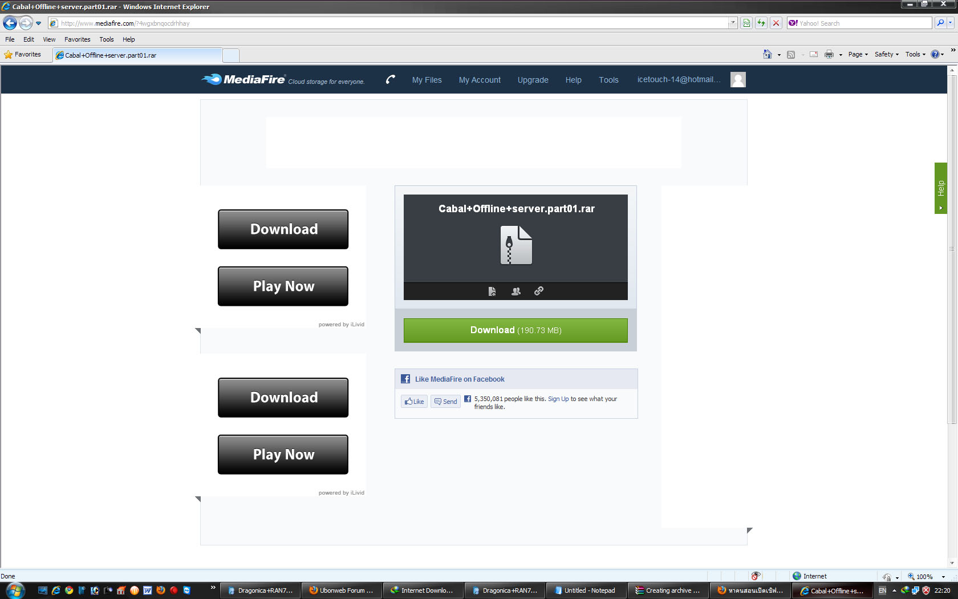The image size is (958, 599).
Task: Open the zoom level dropdown arrow
Action: [x=943, y=577]
